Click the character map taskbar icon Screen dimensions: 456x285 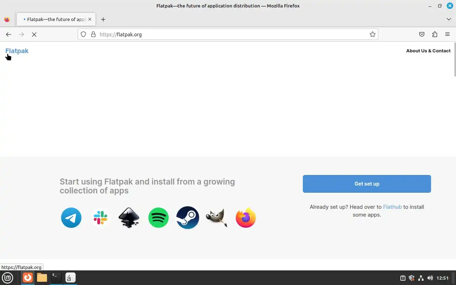[x=71, y=278]
